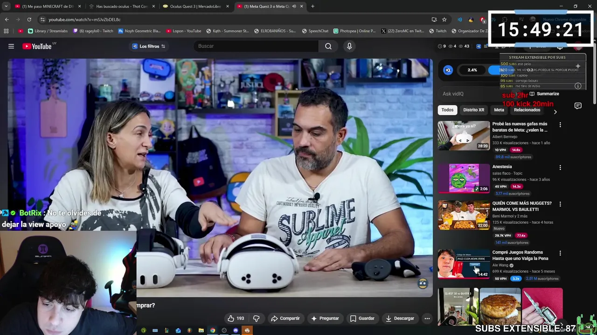Show more filter chips arrow
597x335 pixels.
pyautogui.click(x=555, y=112)
